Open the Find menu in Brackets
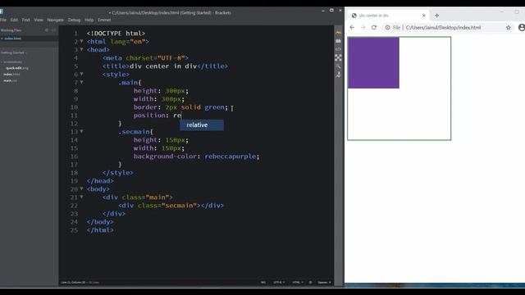 pyautogui.click(x=25, y=20)
